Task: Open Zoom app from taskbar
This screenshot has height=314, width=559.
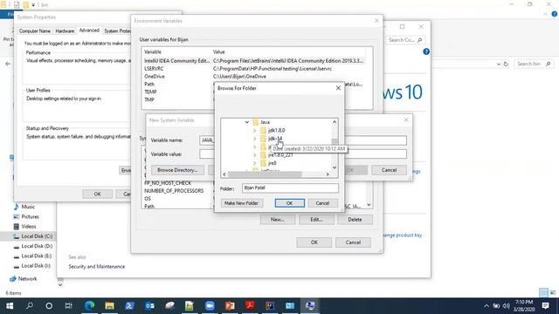Action: [x=210, y=306]
